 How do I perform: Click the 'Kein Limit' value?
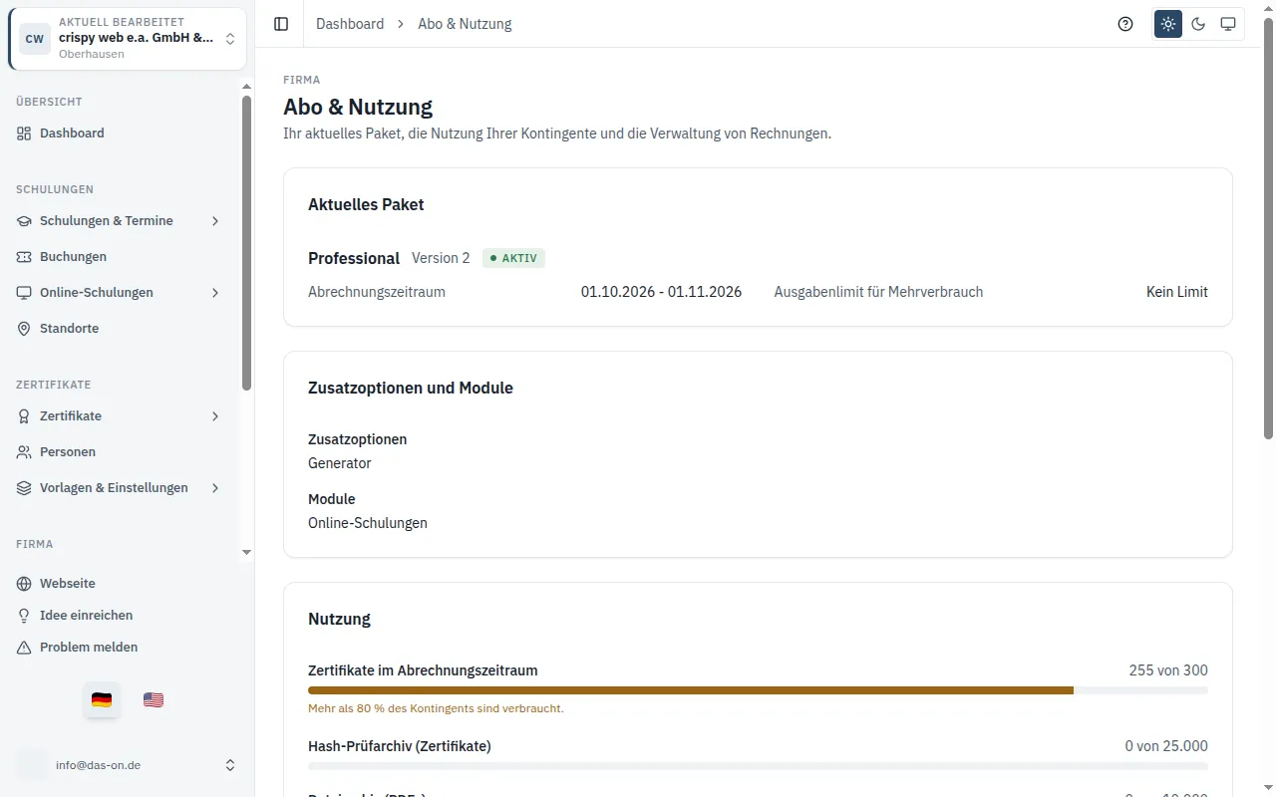click(1177, 292)
